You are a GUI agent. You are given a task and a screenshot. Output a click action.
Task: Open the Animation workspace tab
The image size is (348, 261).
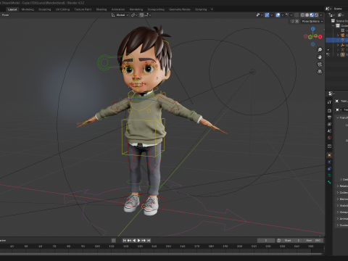tap(118, 9)
